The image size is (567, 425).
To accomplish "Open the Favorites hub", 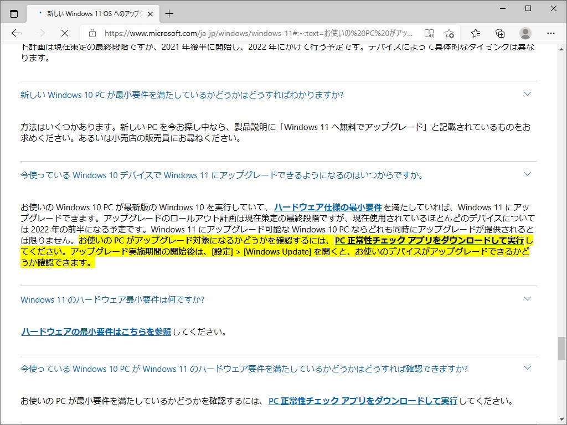I will (477, 33).
